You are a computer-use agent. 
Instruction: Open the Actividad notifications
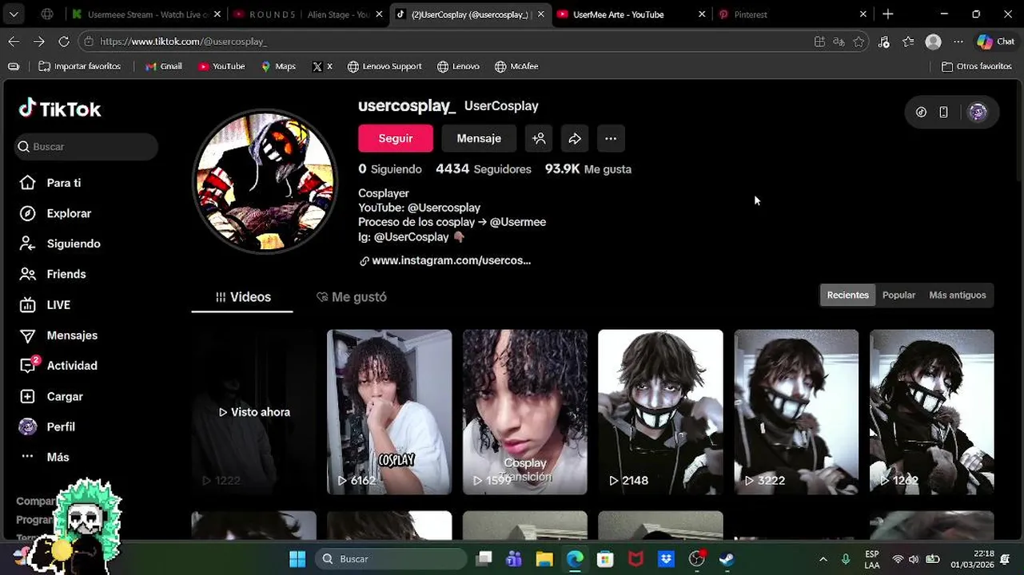[58, 366]
